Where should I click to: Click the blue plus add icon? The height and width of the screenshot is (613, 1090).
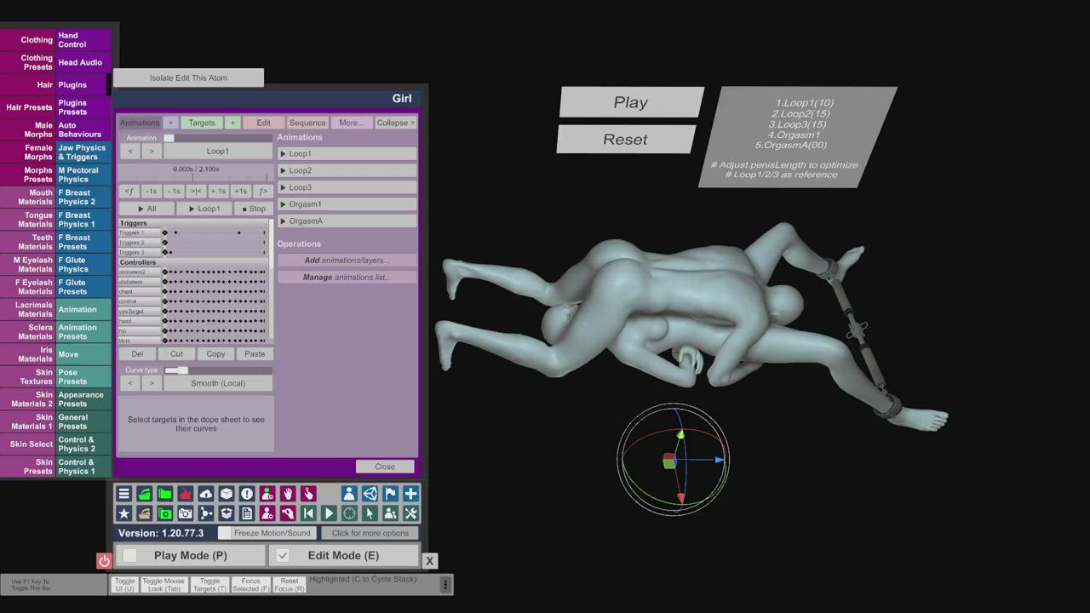[x=410, y=494]
